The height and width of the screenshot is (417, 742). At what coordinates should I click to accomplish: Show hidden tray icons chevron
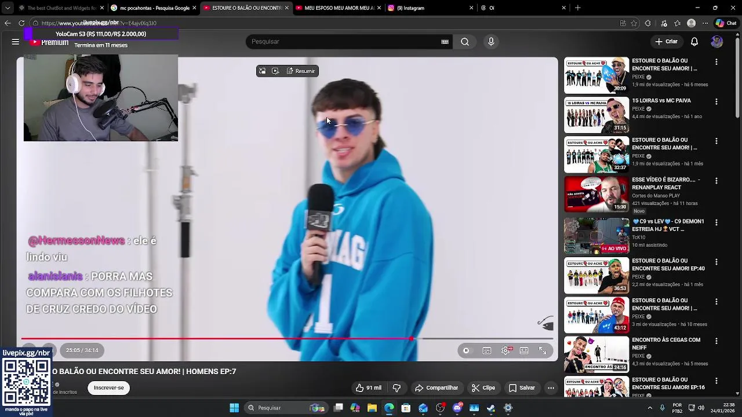click(649, 408)
